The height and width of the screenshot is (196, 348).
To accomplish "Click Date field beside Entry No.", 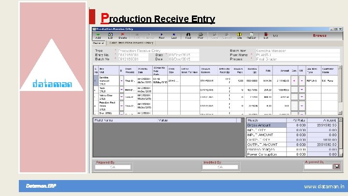I will point(184,55).
